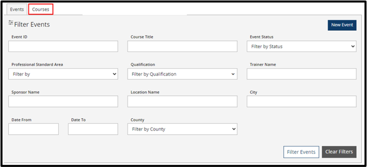367x167 pixels.
Task: Click the New Event button
Action: click(342, 25)
